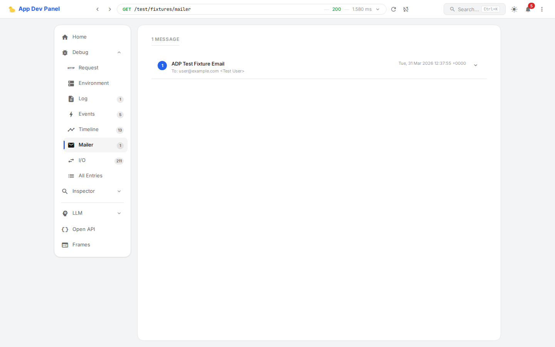Screen dimensions: 555x347
Task: Refresh the current request
Action: coord(394,9)
